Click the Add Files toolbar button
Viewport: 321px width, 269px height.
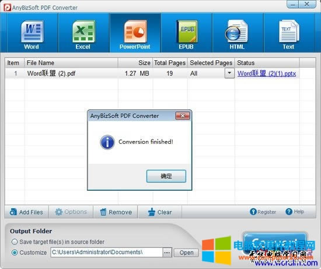(26, 212)
